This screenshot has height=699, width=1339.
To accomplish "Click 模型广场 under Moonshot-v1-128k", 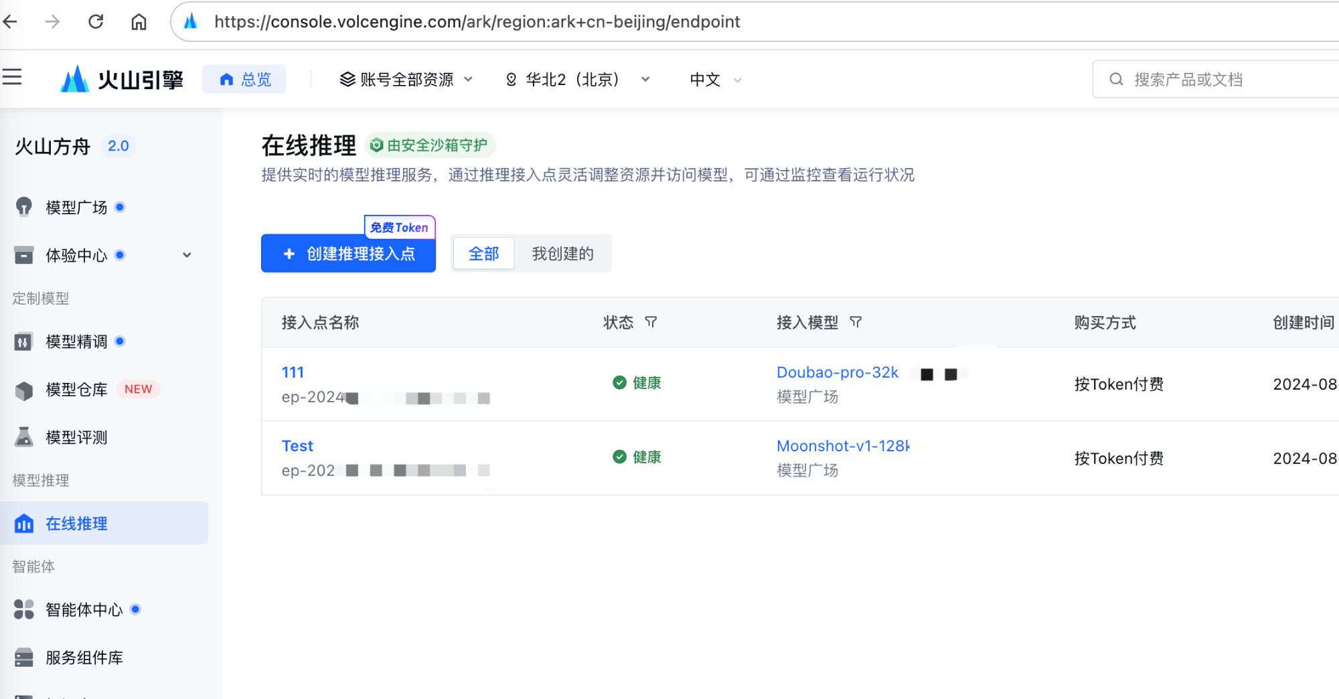I will [807, 471].
